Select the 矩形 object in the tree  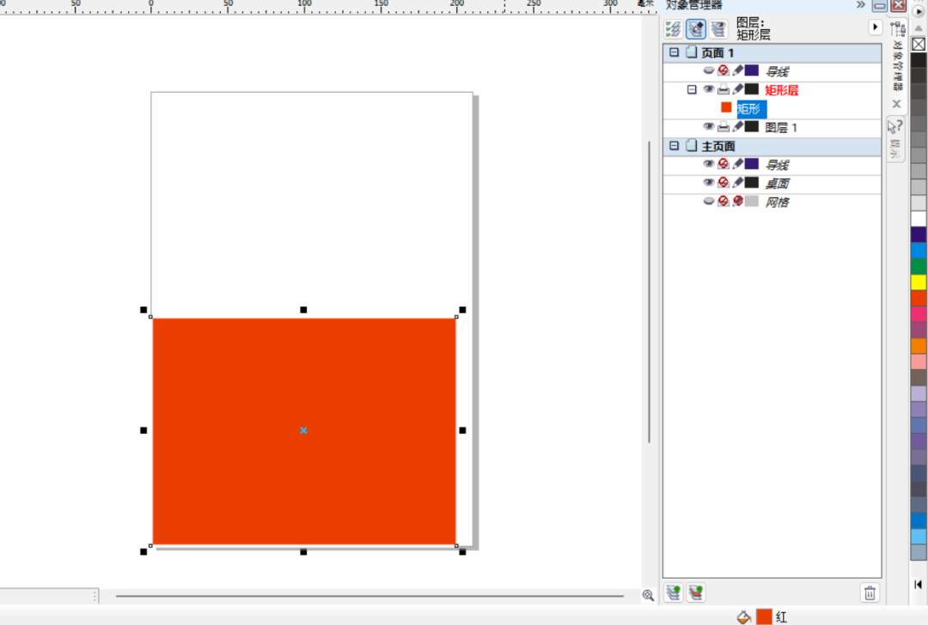click(x=750, y=109)
